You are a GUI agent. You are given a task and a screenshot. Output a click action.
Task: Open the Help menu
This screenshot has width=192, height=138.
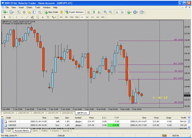tap(55, 7)
